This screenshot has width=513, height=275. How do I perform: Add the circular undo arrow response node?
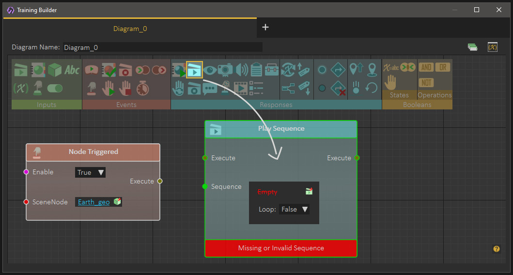coord(372,88)
